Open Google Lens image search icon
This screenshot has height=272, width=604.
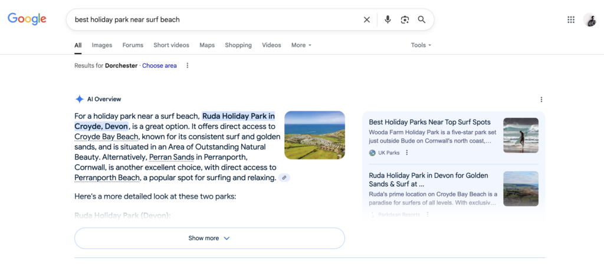[405, 19]
